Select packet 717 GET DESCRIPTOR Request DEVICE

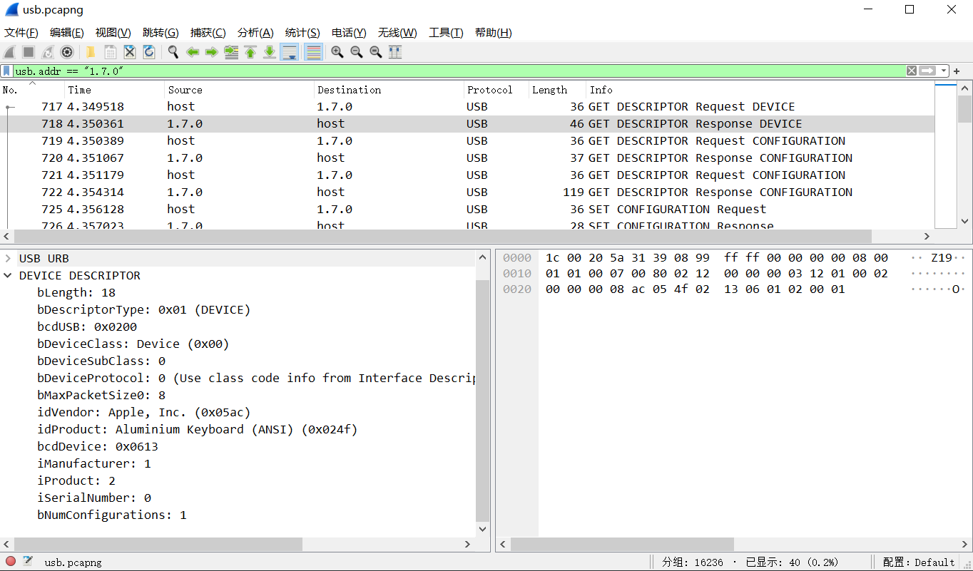[x=467, y=107]
